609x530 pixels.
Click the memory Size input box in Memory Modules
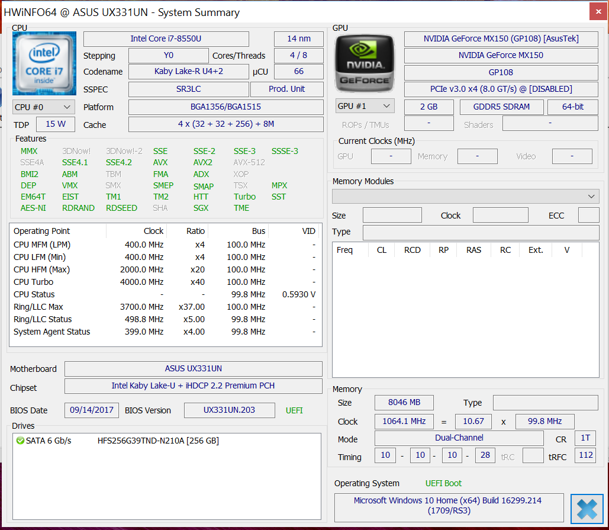(x=392, y=215)
